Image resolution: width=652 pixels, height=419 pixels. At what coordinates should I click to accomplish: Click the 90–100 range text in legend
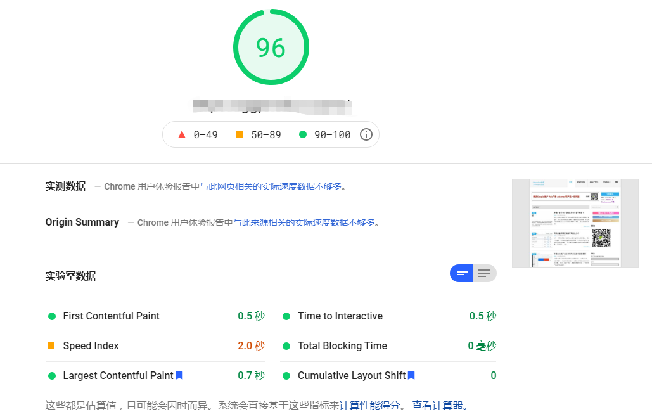[x=333, y=135]
